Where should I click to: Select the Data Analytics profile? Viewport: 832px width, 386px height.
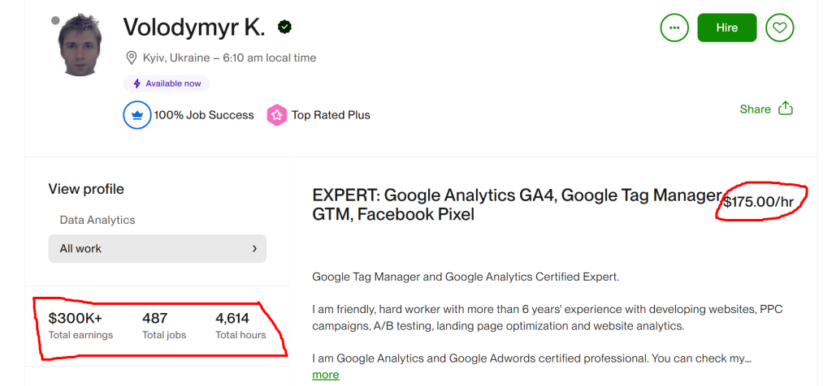coord(97,220)
